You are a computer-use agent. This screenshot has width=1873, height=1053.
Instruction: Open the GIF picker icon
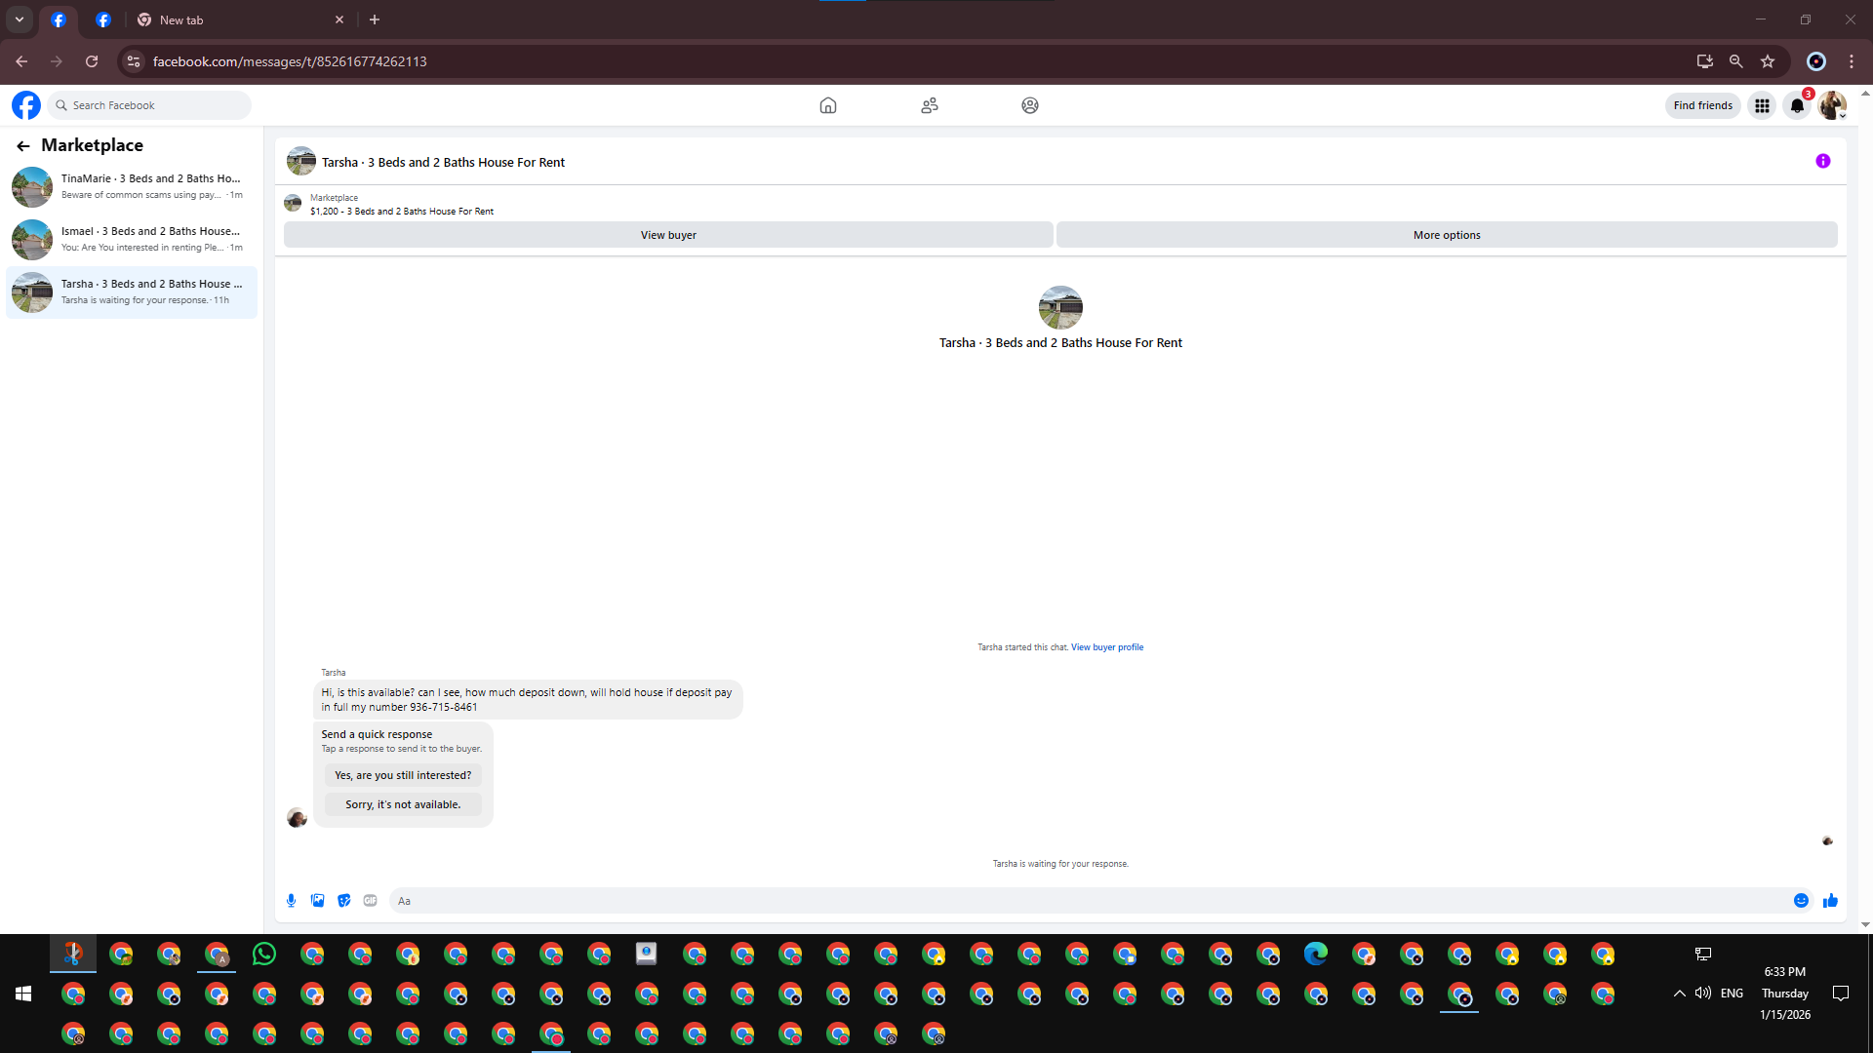click(x=370, y=901)
